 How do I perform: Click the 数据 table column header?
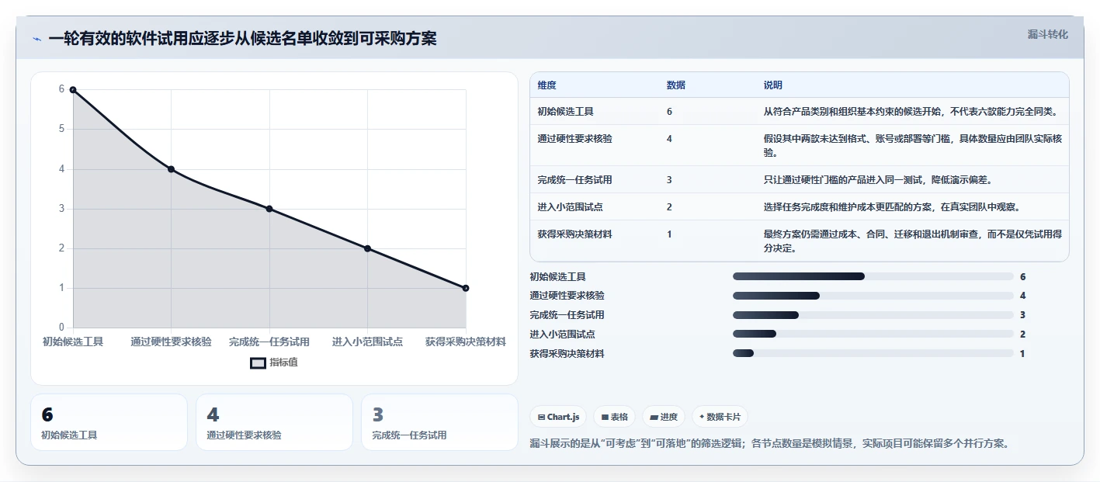point(675,85)
